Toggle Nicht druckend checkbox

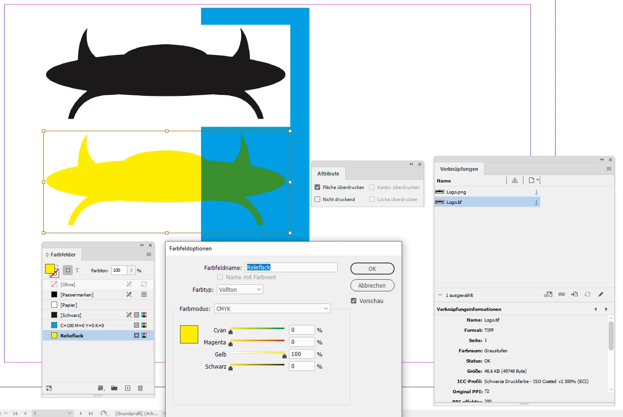[317, 199]
